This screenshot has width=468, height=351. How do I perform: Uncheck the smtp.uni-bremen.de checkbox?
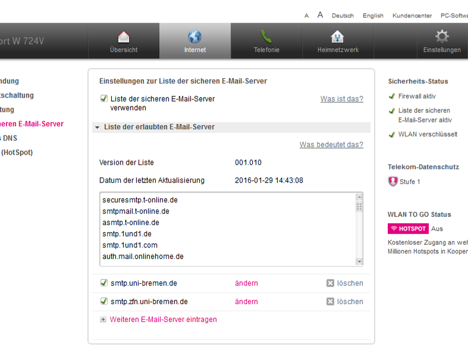pos(103,283)
